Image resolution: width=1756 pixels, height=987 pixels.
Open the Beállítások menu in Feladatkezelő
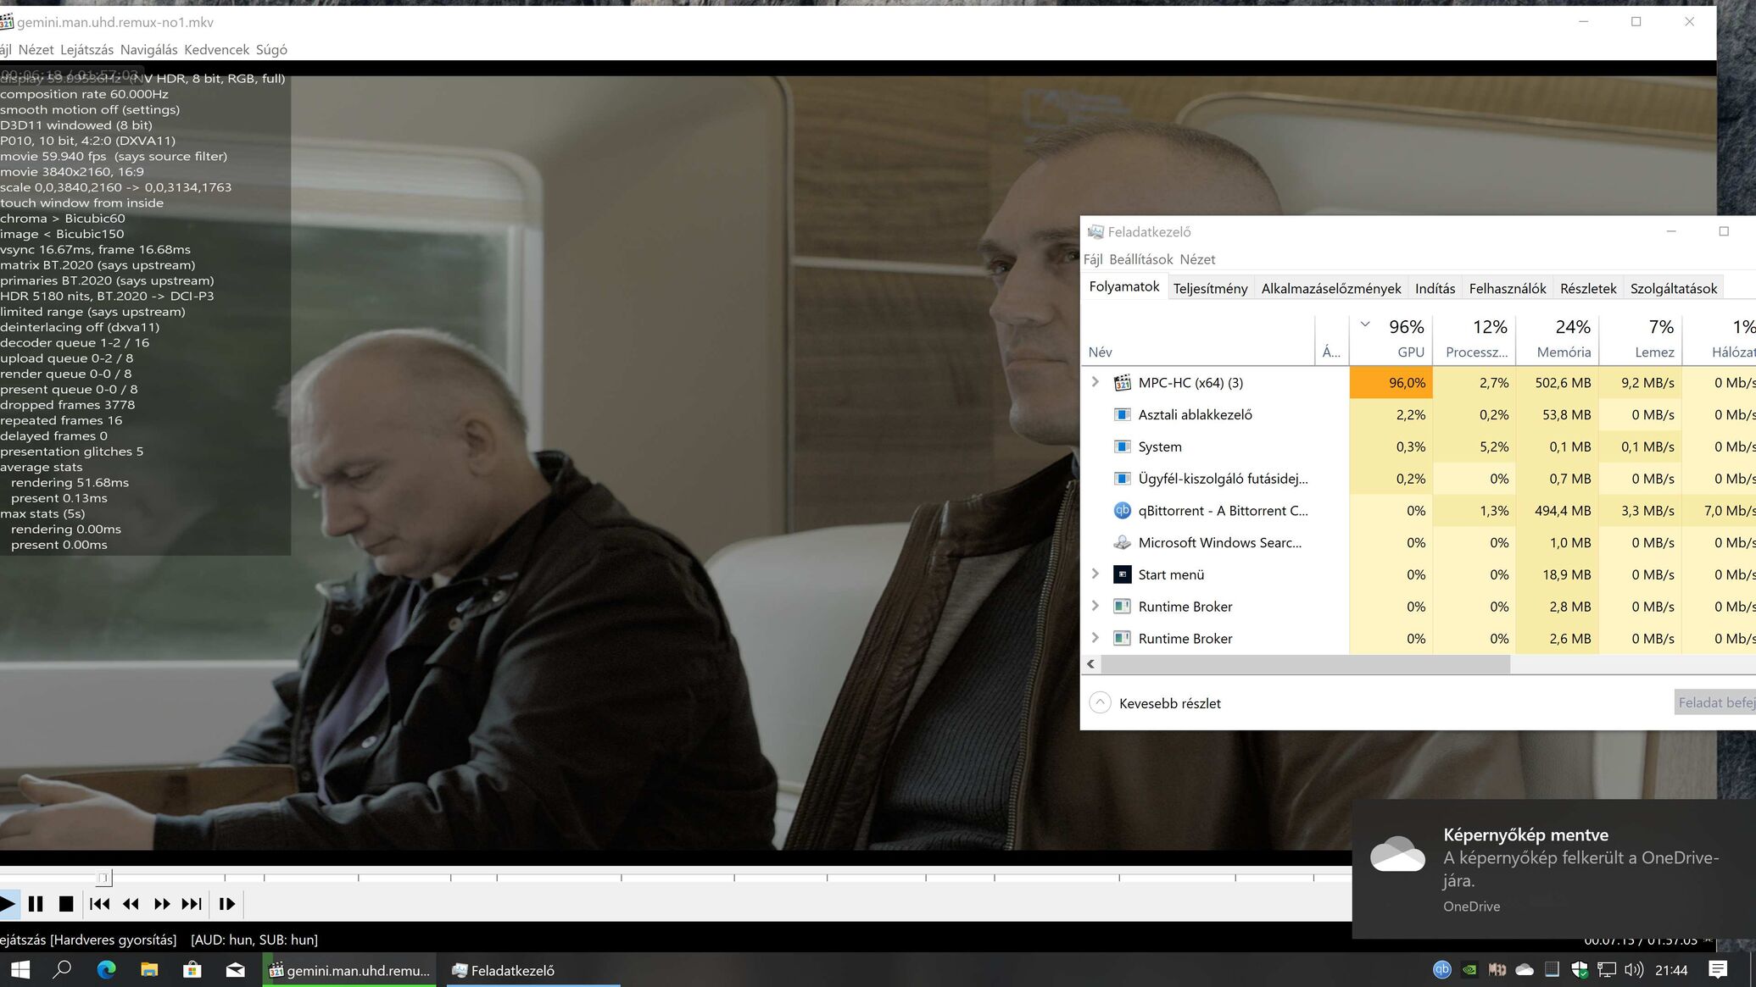coord(1140,259)
